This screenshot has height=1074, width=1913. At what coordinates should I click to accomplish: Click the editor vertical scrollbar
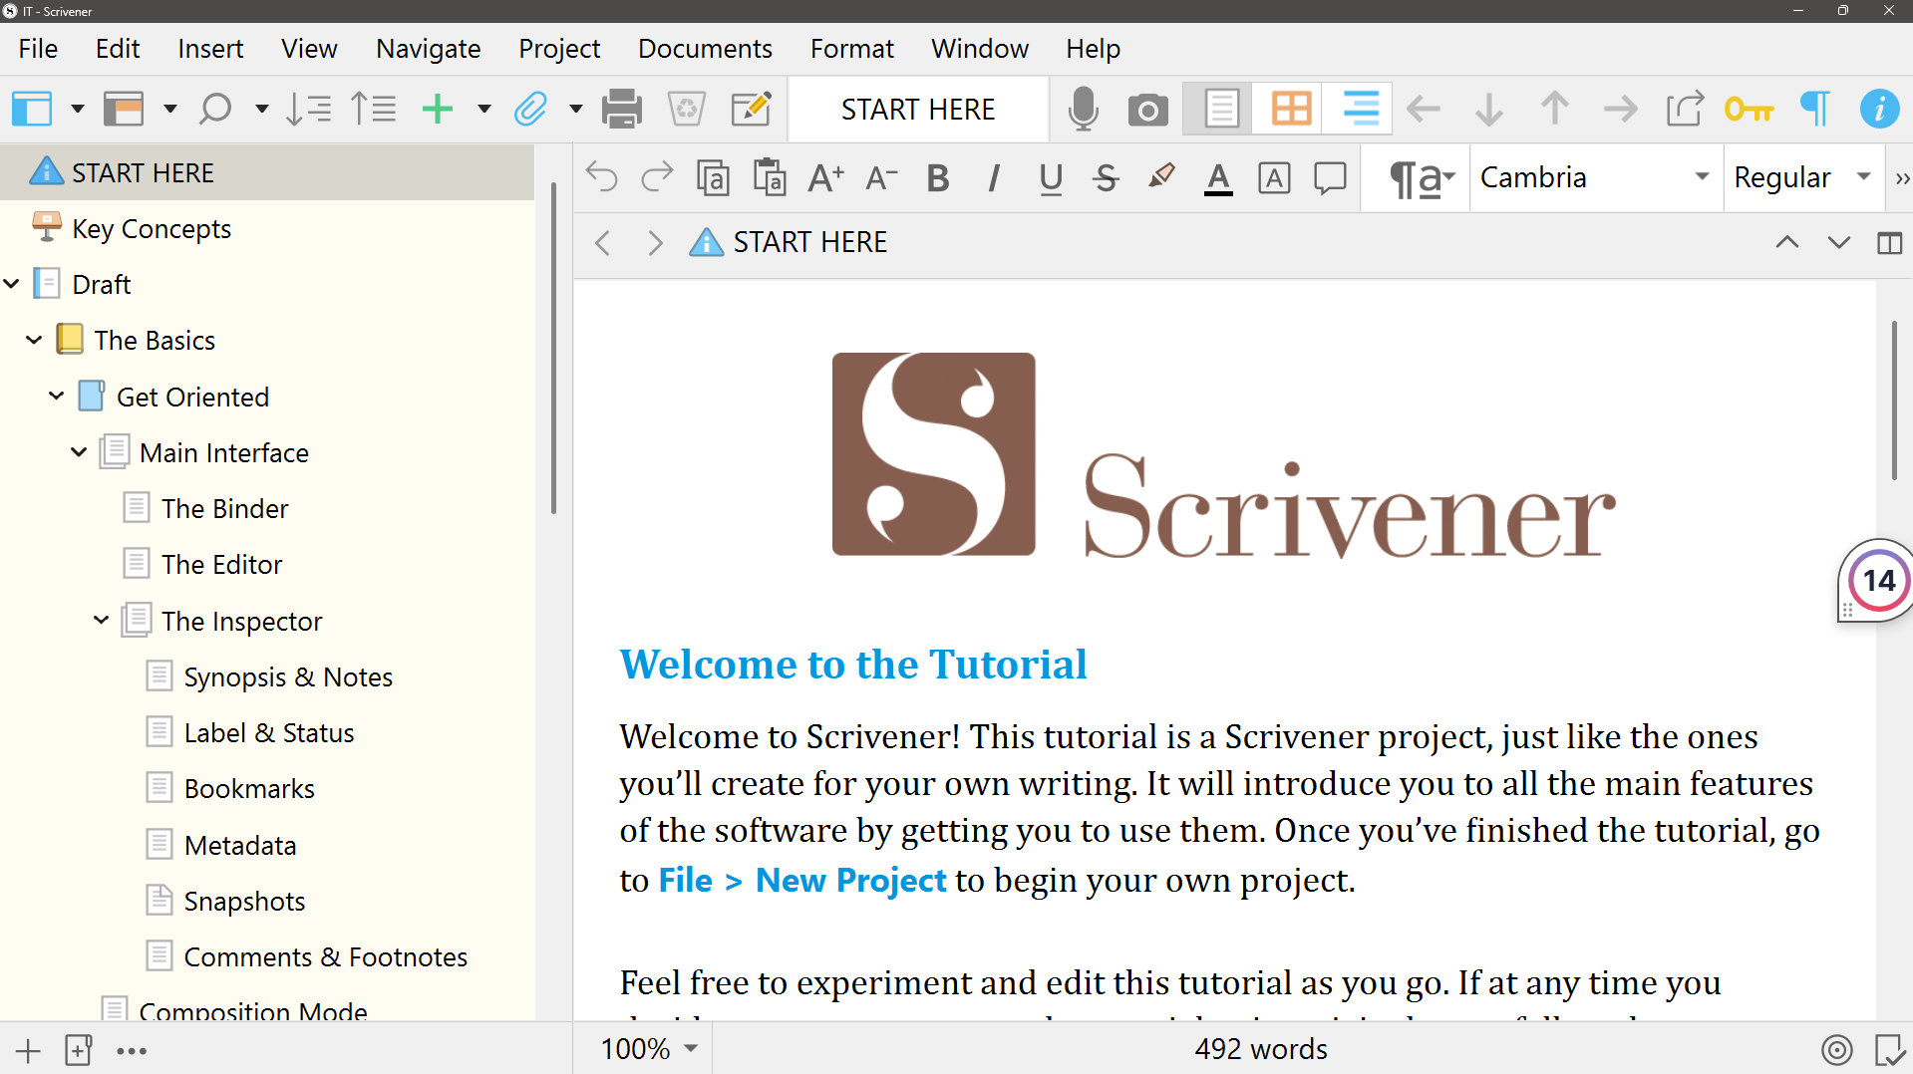pos(1894,401)
